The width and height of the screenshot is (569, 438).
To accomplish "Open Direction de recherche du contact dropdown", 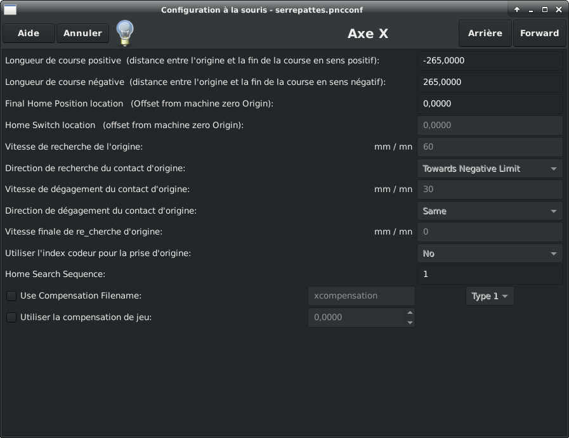I will (490, 169).
